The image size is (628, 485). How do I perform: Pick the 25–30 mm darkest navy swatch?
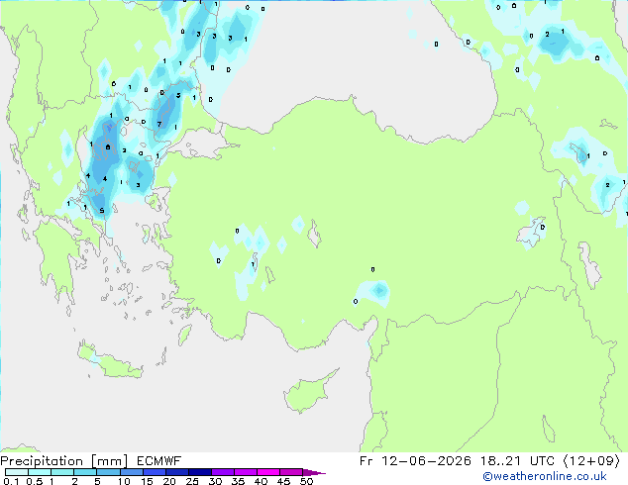point(199,472)
